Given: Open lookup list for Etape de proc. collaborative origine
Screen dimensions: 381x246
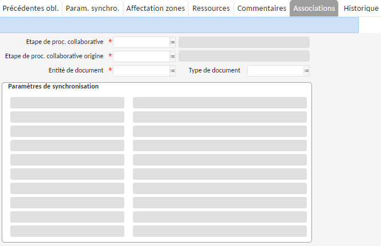Looking at the screenshot, I should click(x=172, y=57).
